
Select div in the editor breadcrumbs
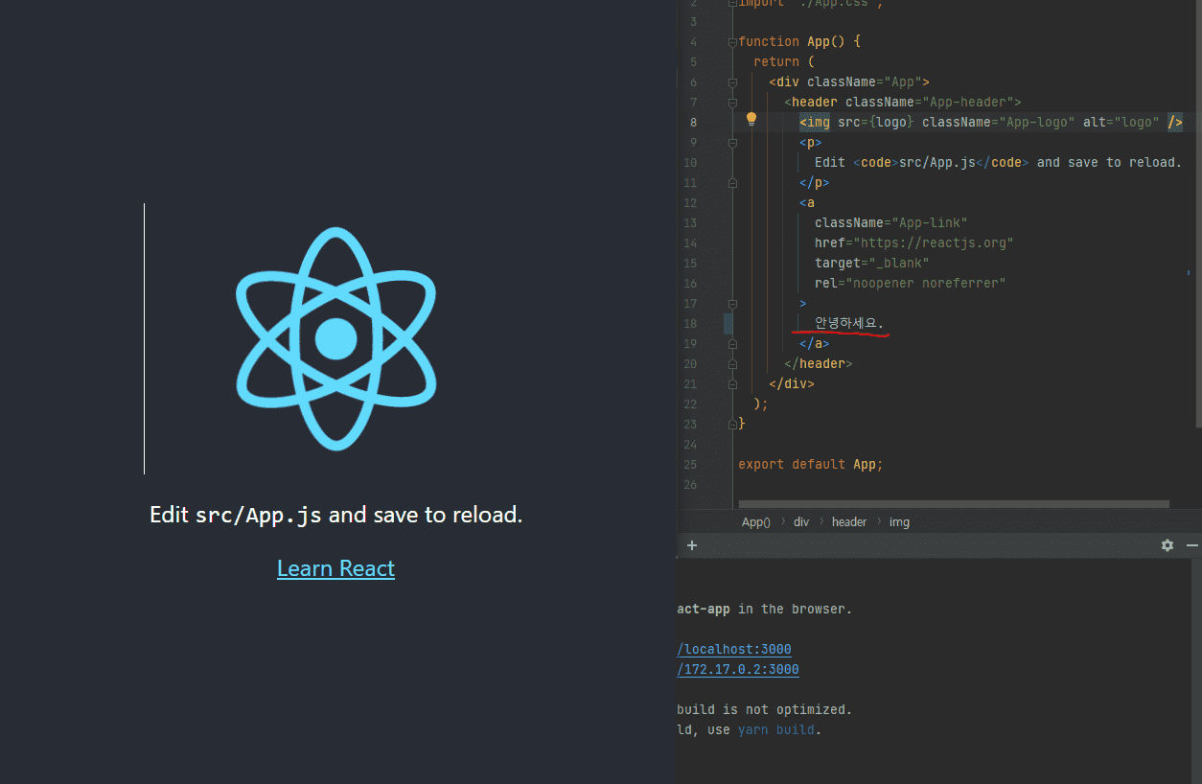click(801, 522)
